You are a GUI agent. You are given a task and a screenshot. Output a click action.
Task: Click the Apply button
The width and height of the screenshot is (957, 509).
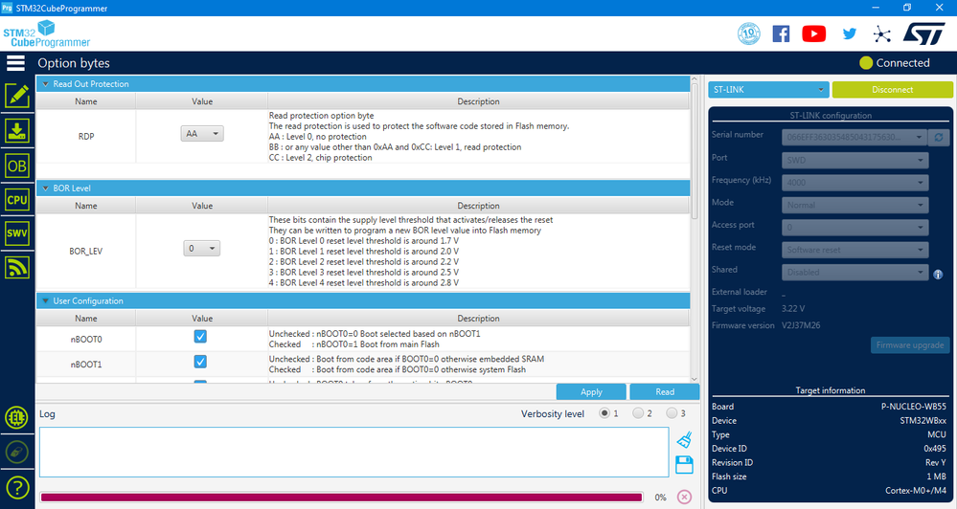coord(591,392)
